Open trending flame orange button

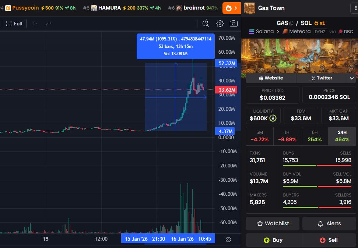click(x=232, y=8)
